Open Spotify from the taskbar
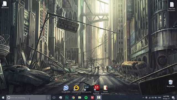This screenshot has width=177, height=100. coord(86,97)
